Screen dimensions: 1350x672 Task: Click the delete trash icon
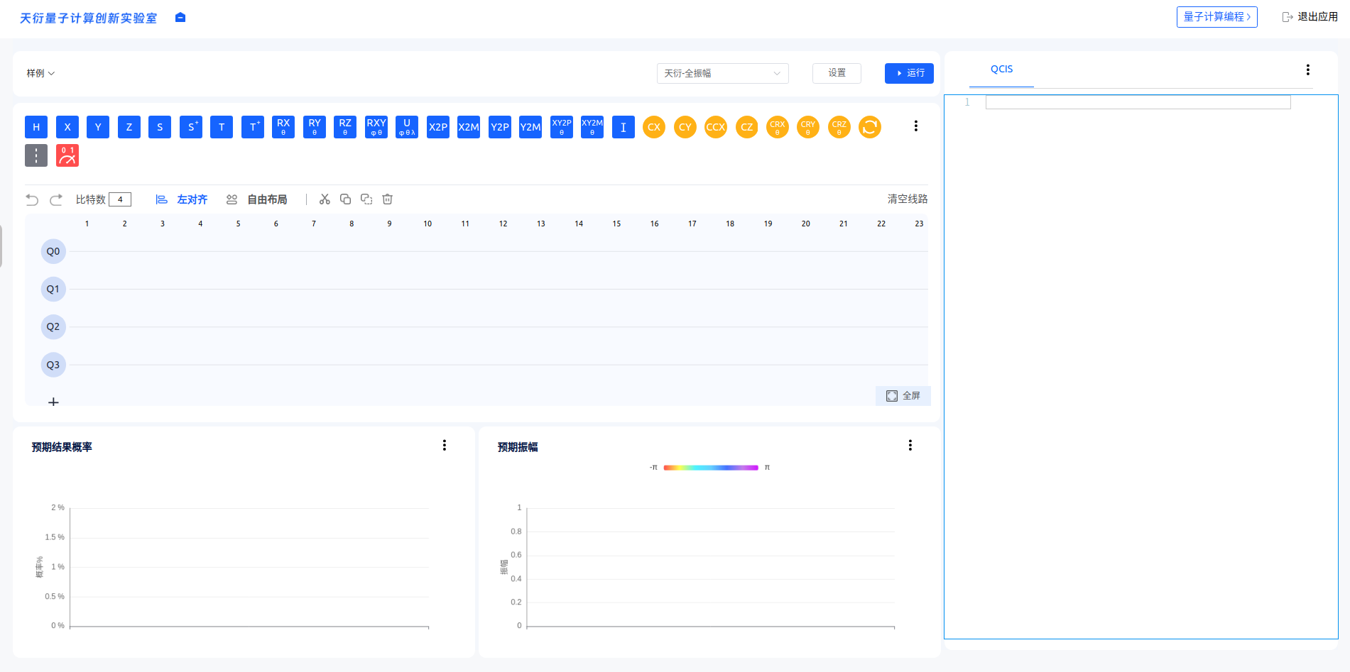tap(388, 199)
